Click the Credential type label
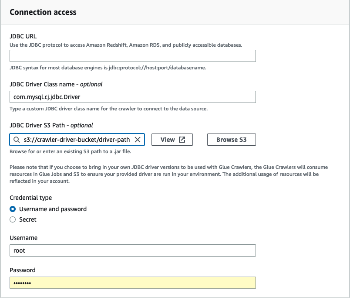The image size is (350, 298). [x=30, y=198]
